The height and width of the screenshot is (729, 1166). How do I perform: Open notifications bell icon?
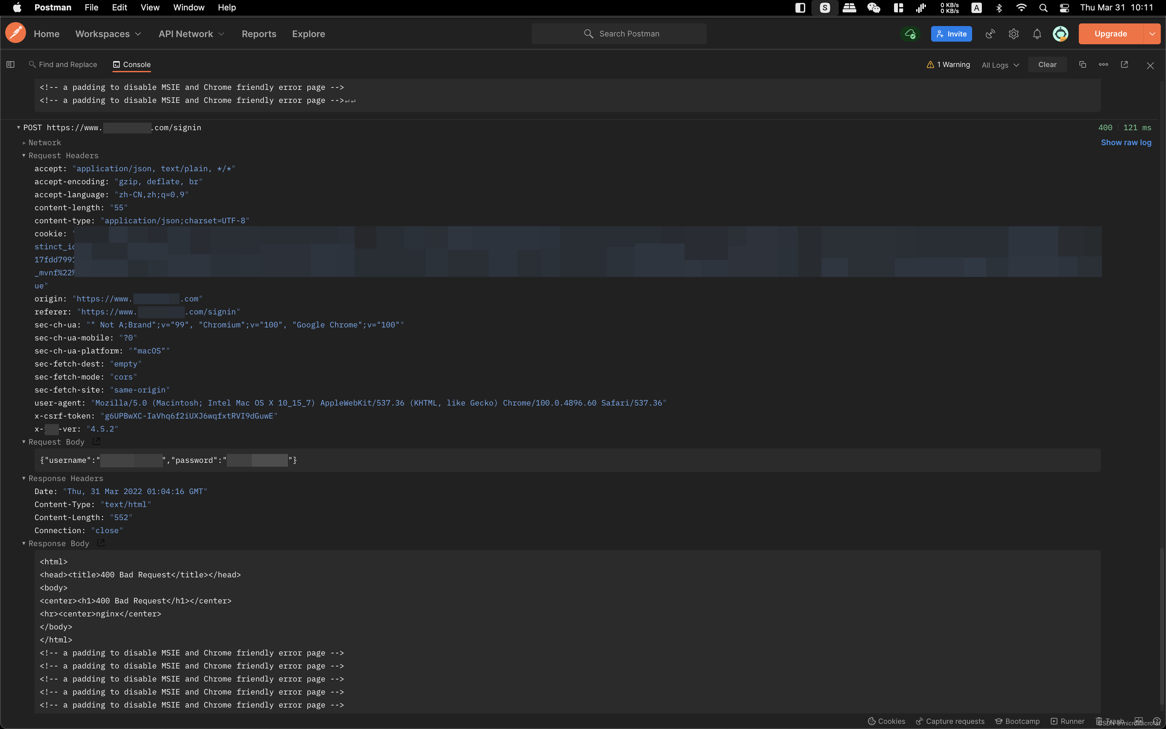pos(1037,34)
